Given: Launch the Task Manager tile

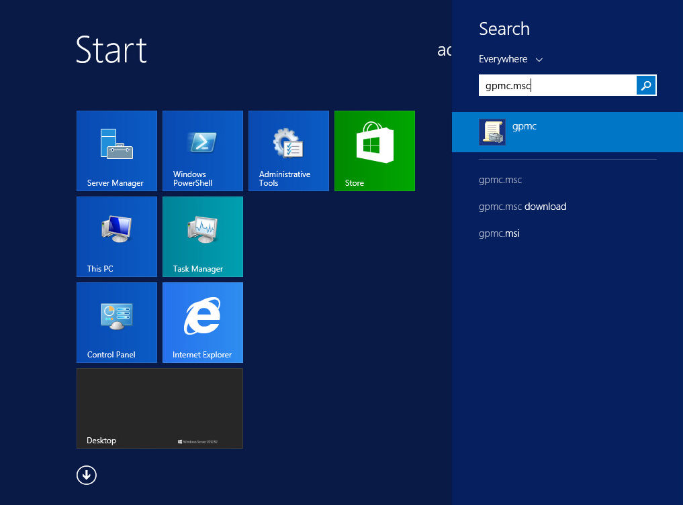Looking at the screenshot, I should (203, 237).
